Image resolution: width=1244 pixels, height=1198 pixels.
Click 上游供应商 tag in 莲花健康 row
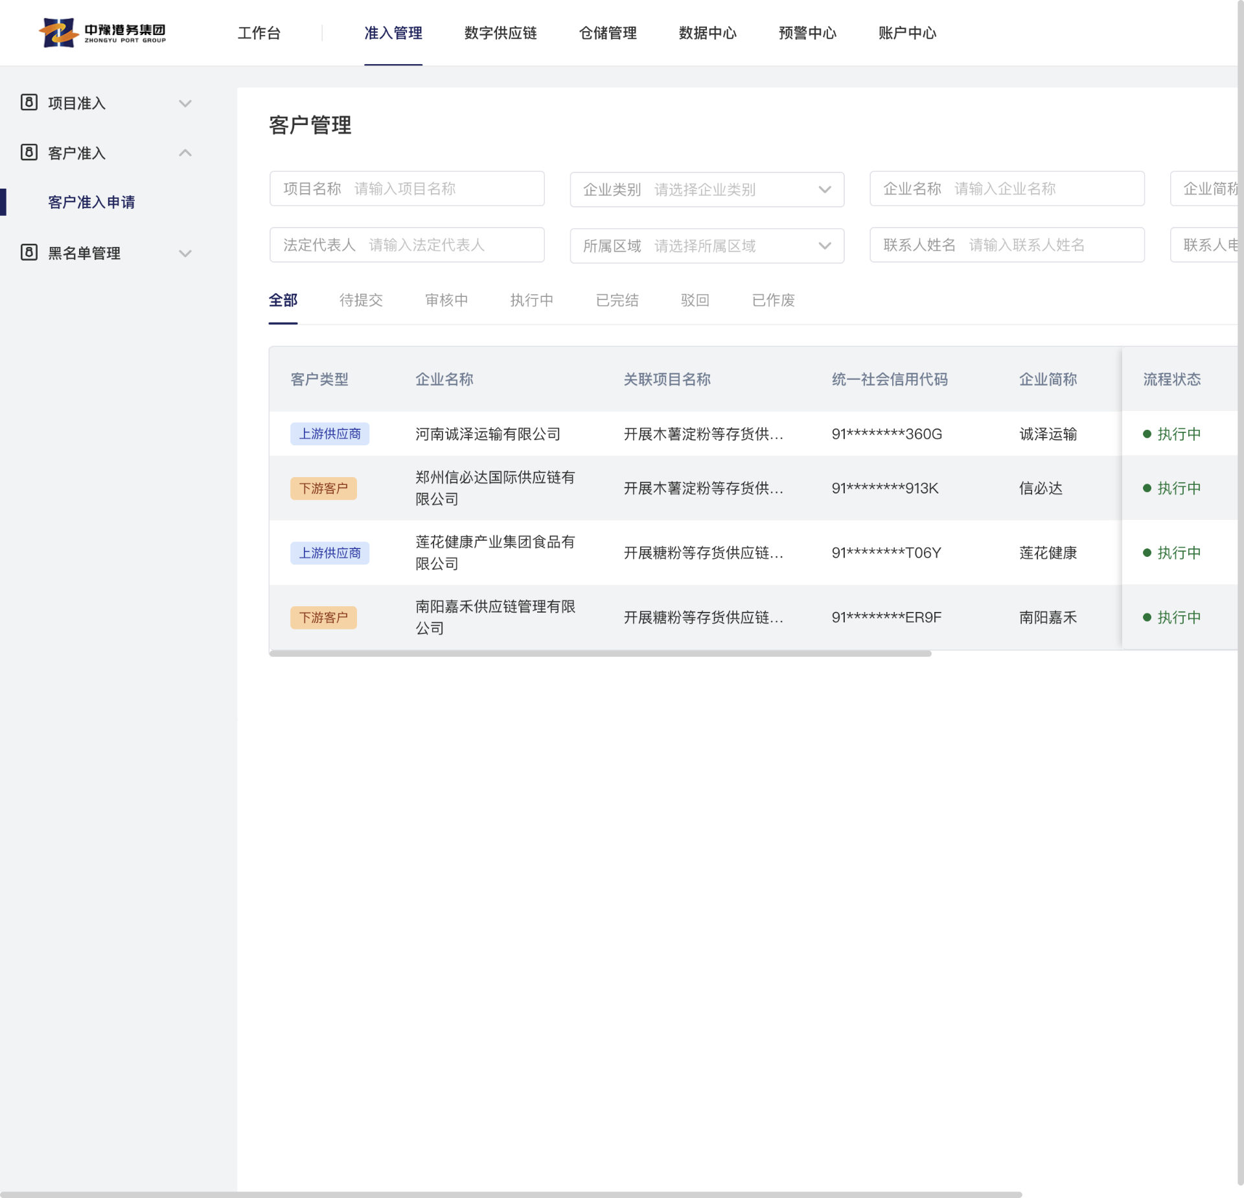330,553
